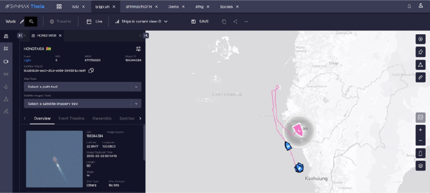Click the search magnifier icon
Image resolution: width=430 pixels, height=193 pixels.
coord(31,21)
